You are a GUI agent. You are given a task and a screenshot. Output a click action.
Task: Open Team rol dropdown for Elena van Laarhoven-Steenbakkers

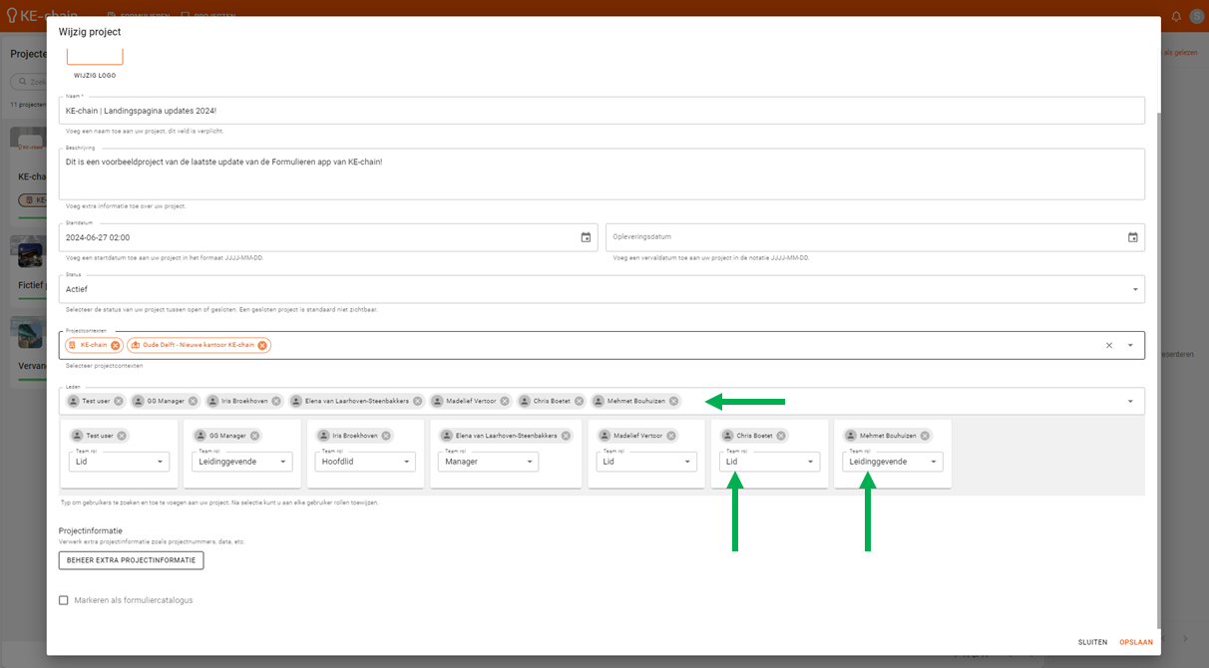pos(489,462)
